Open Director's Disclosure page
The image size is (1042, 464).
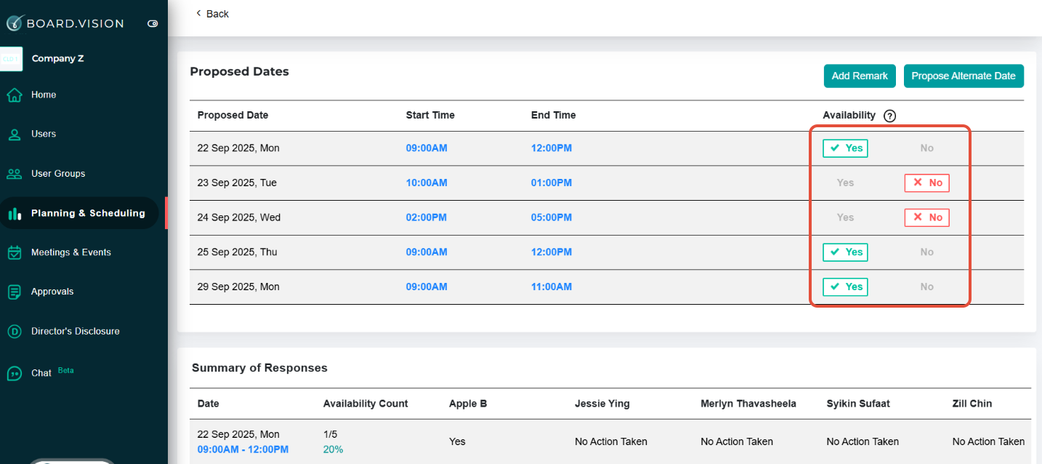pos(76,331)
